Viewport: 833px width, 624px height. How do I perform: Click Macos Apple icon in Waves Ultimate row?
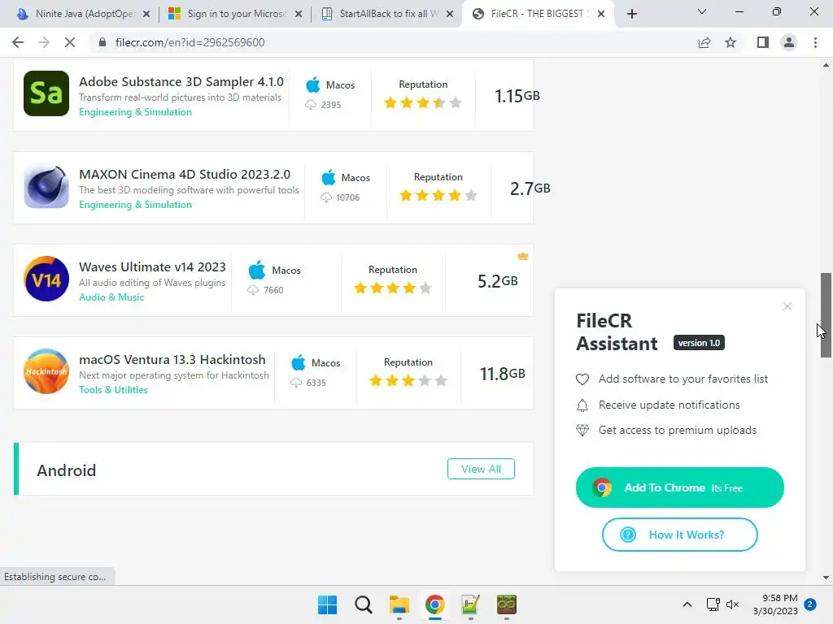(x=256, y=270)
